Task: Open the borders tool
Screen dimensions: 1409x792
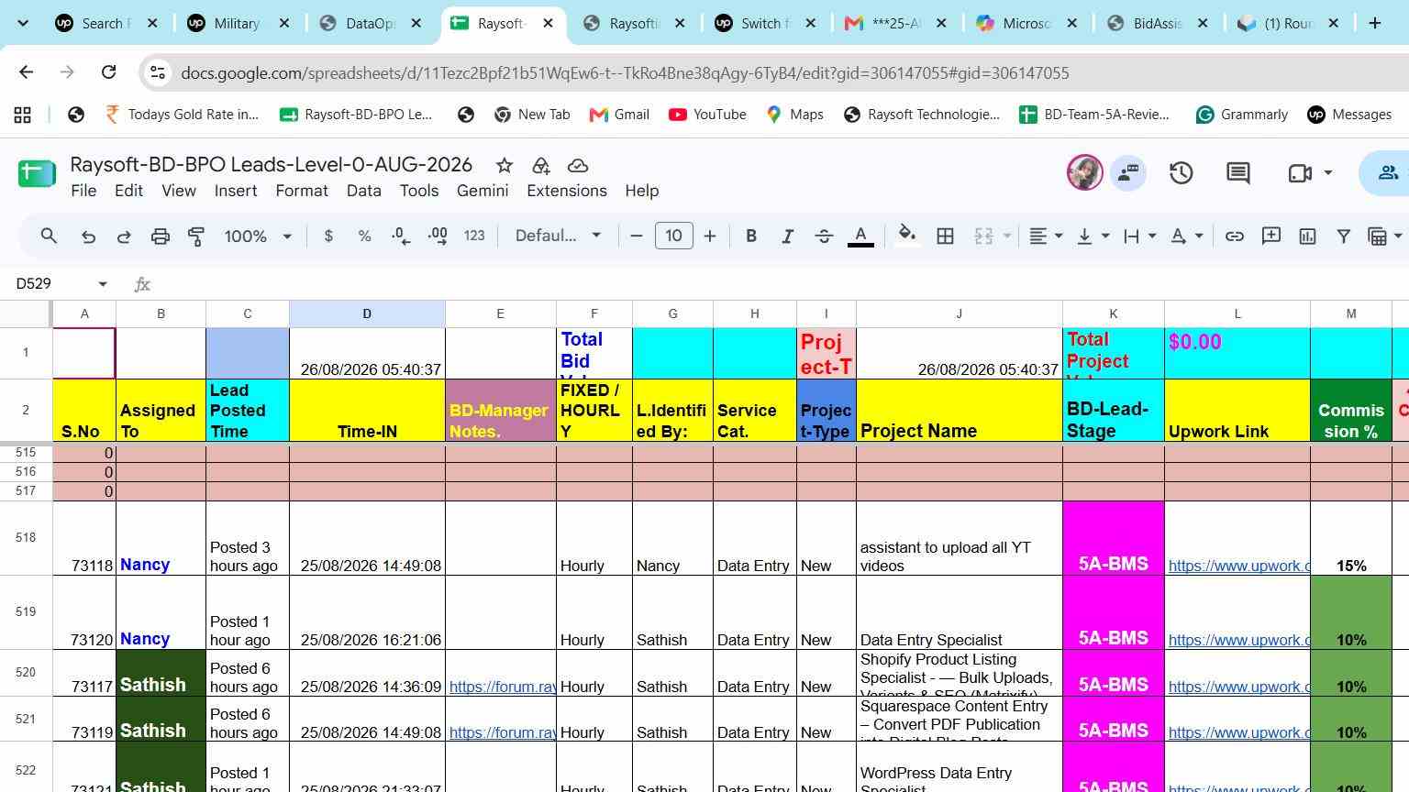Action: pos(945,236)
